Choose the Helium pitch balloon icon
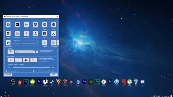Image resolution: width=173 pixels, height=97 pixels. pos(26,33)
